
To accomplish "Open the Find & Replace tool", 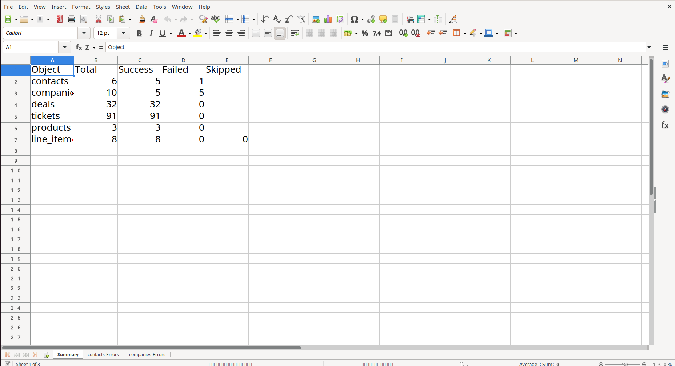I will coord(203,19).
